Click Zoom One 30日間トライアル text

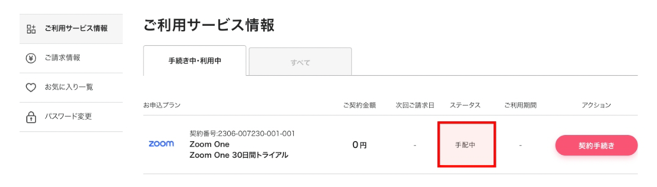(239, 155)
